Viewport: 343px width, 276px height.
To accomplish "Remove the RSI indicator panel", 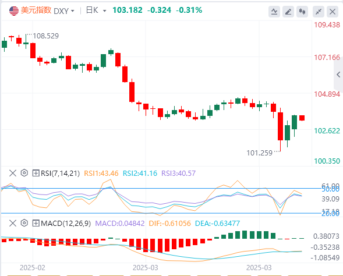I will [13, 173].
